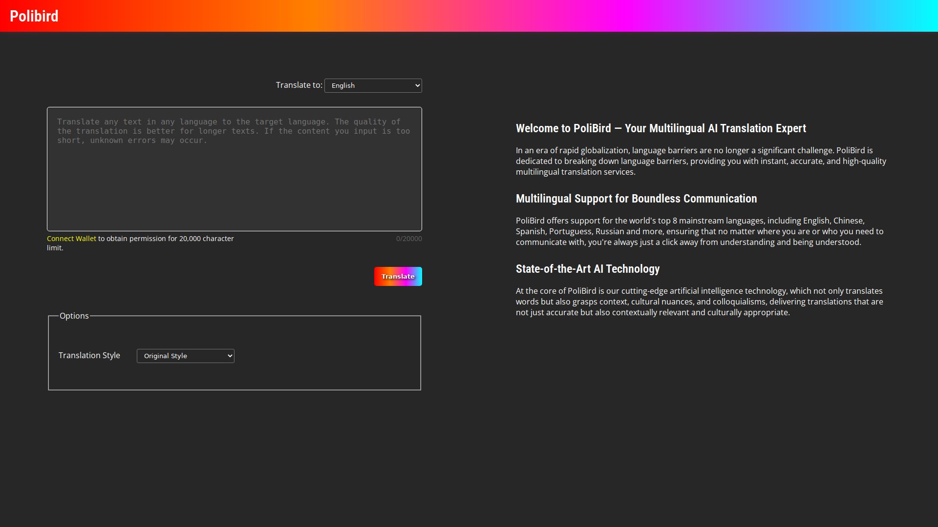Viewport: 938px width, 527px height.
Task: Click the '20,000 character limit' permission text
Action: point(166,239)
